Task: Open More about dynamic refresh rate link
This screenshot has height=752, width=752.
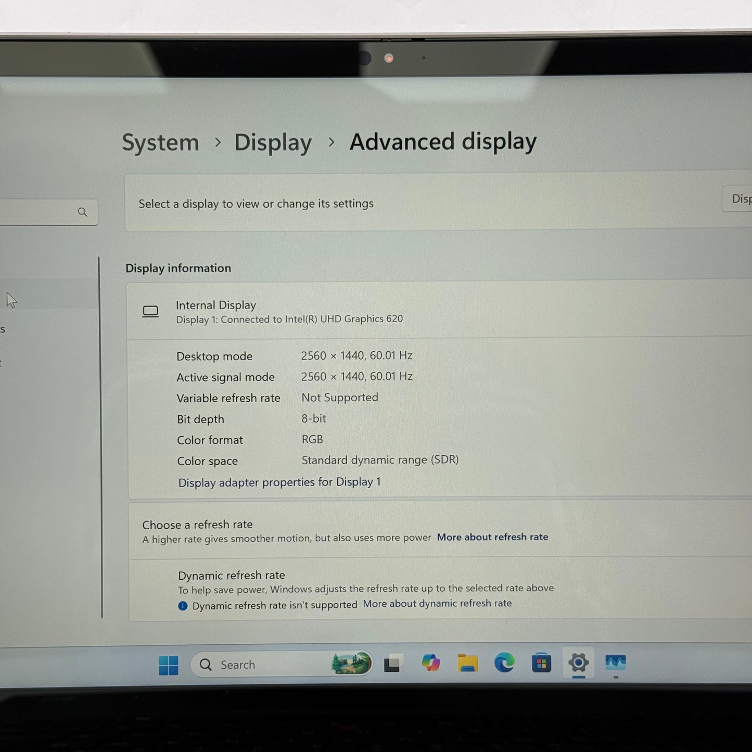Action: 437,604
